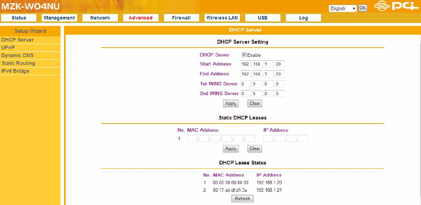Apply the Static DHCP Leases entry

pos(231,149)
